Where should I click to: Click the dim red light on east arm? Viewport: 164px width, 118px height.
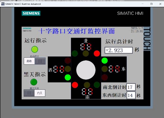click(x=105, y=77)
